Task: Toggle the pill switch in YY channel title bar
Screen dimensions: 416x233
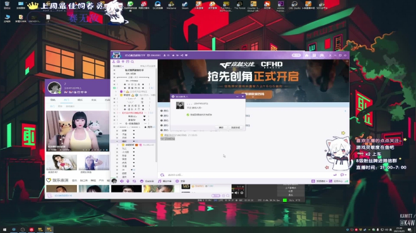Action: [x=296, y=55]
